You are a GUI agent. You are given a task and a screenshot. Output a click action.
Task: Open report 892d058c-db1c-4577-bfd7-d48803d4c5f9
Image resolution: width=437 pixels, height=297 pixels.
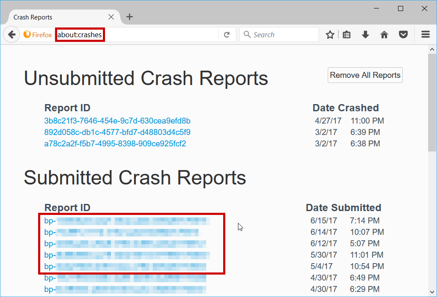coord(117,132)
